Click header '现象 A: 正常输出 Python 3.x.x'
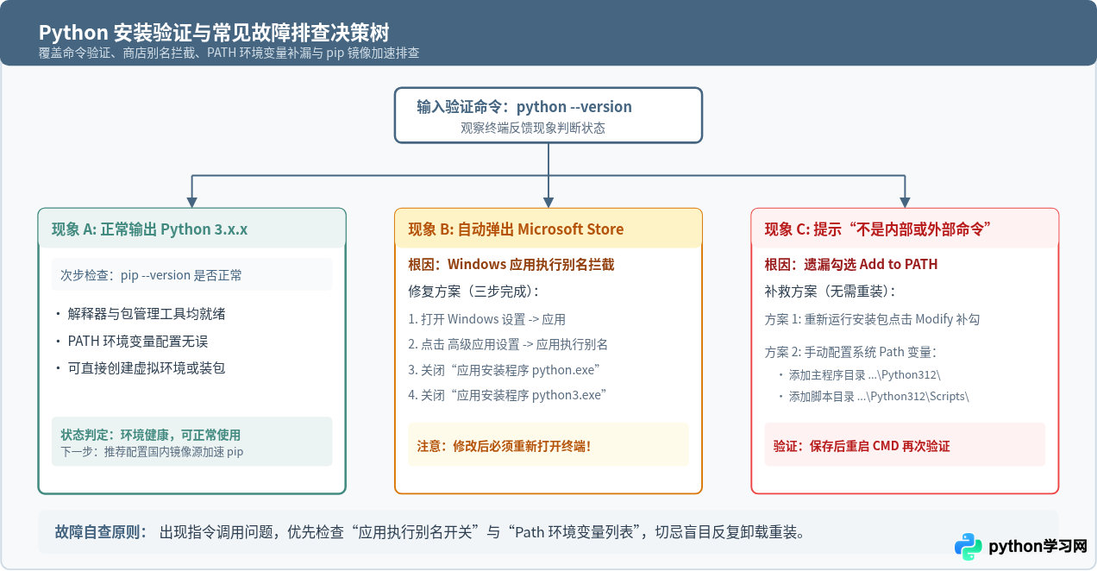Screen dimensions: 1097x571 click(x=191, y=229)
